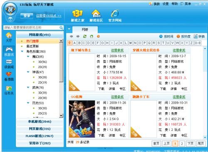
Task: Filter games by letter M
Action: [x=131, y=43]
